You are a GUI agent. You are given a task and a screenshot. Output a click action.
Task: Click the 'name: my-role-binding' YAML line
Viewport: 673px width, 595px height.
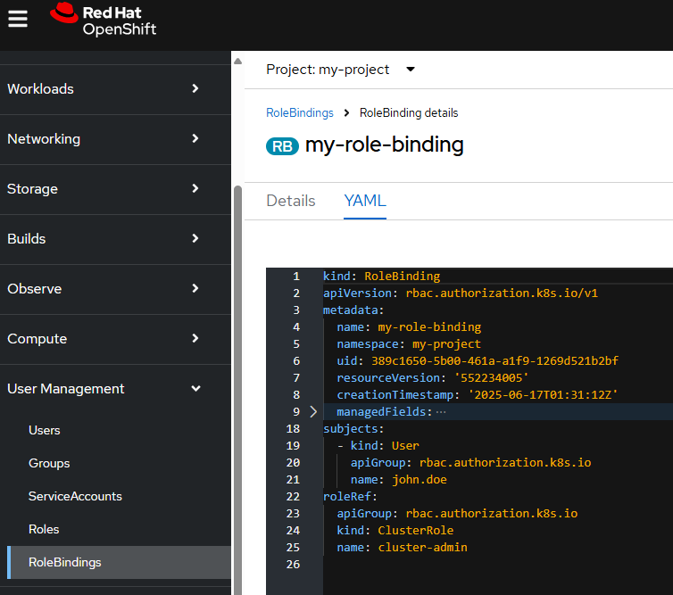409,327
